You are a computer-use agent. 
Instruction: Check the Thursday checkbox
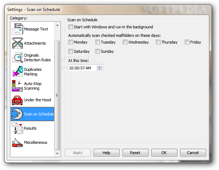click(x=158, y=42)
